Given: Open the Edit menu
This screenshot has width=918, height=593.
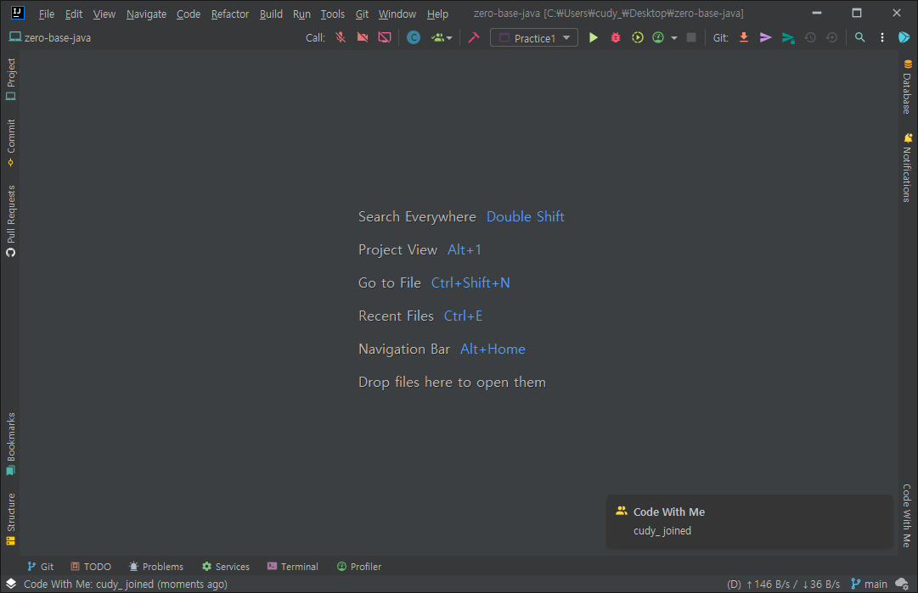Looking at the screenshot, I should tap(74, 14).
